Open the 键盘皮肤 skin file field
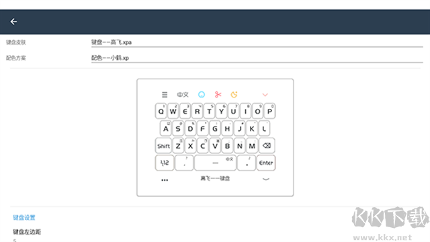The width and height of the screenshot is (430, 242). point(257,42)
